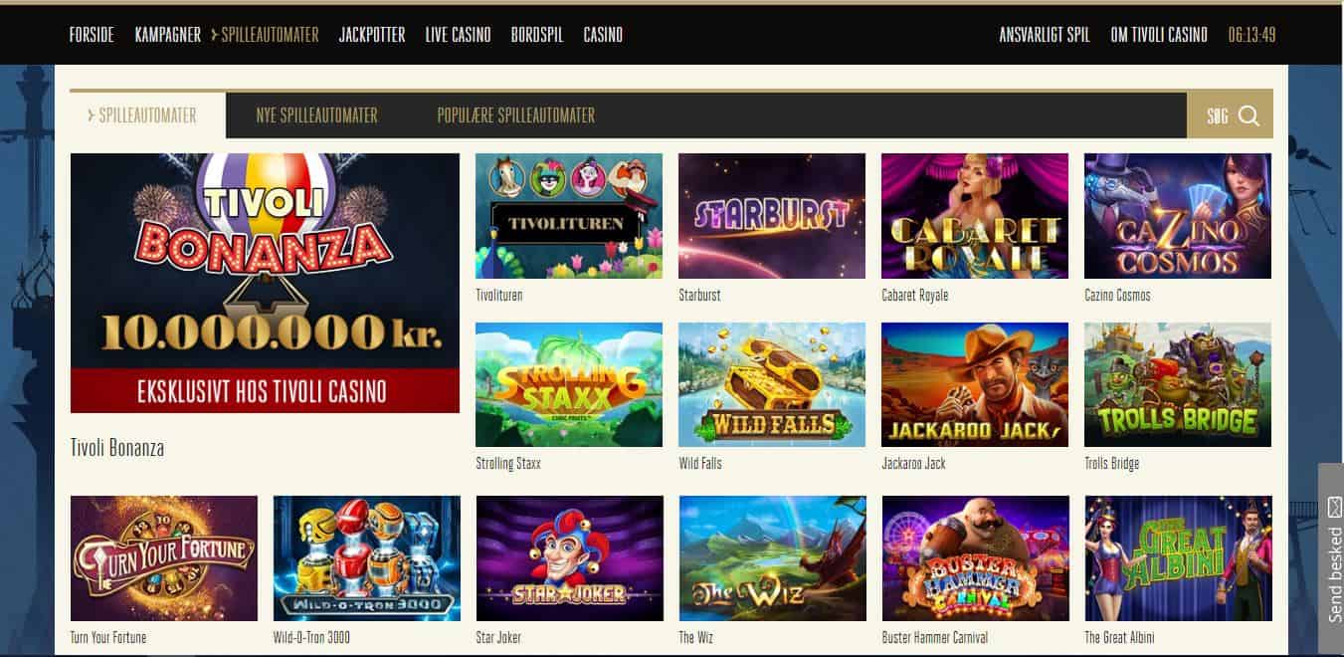Switch to Nye Spilleautomater tab

[x=317, y=115]
